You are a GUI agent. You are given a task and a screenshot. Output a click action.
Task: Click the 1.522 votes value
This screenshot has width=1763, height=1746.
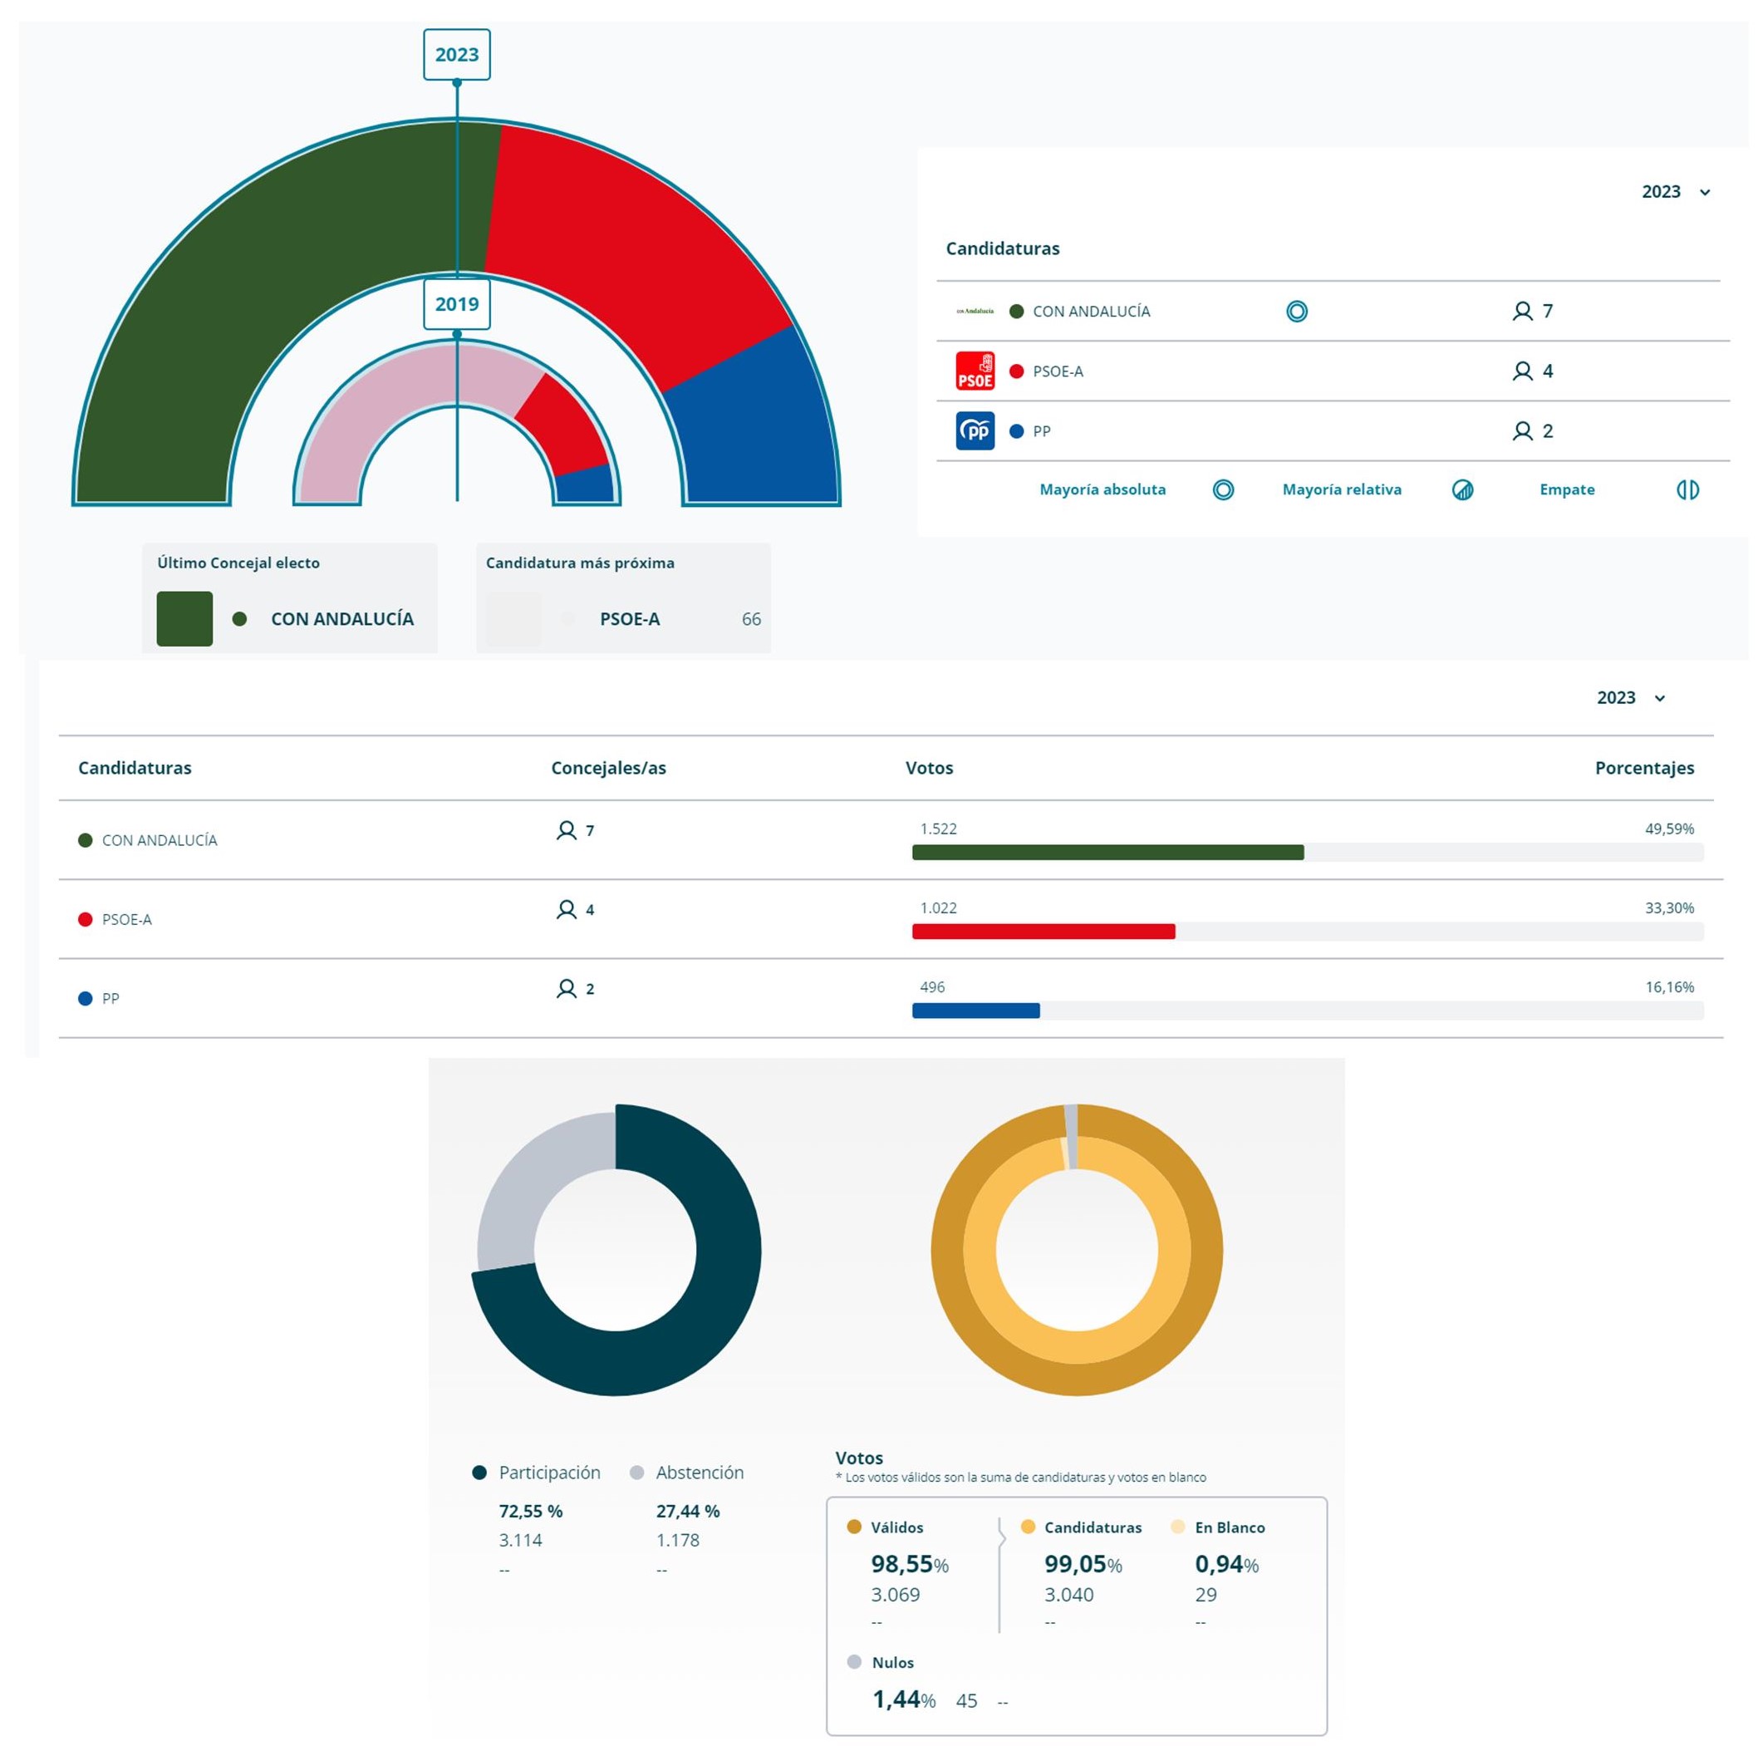point(938,829)
